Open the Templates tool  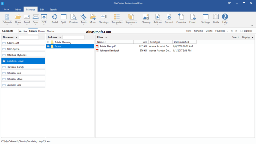(x=117, y=17)
